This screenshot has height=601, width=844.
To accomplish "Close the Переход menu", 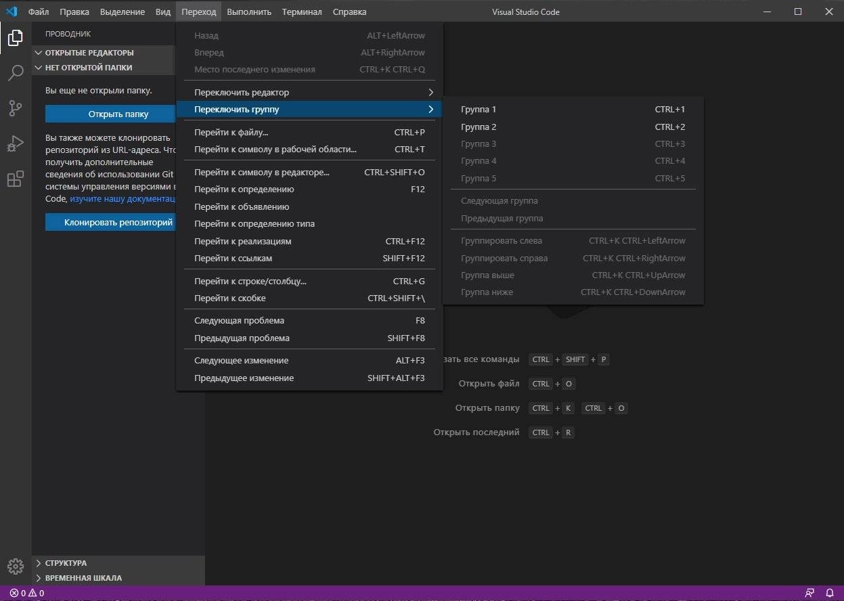I will (199, 12).
